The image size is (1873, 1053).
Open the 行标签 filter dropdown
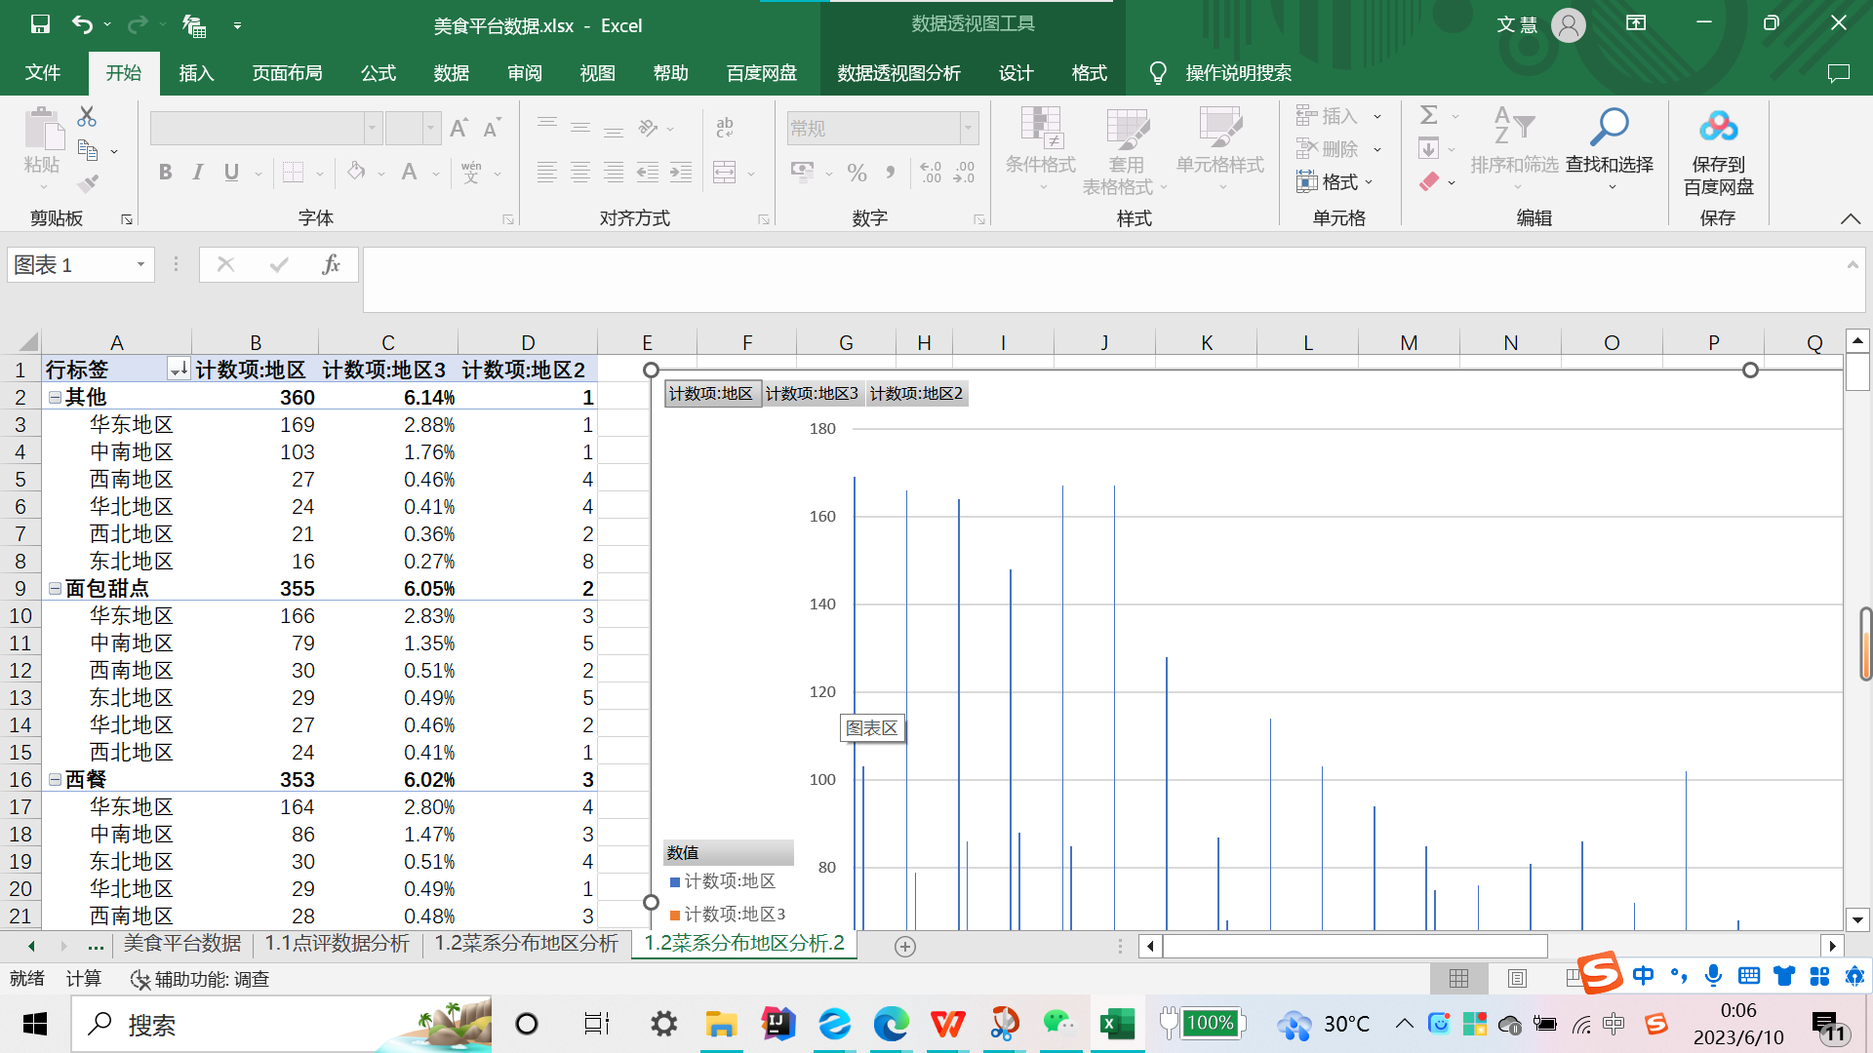(179, 370)
